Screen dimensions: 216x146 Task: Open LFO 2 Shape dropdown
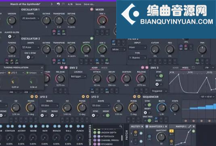pos(49,105)
